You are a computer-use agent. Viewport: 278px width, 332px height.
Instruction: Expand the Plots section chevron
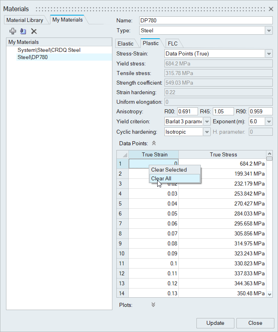[x=153, y=305]
